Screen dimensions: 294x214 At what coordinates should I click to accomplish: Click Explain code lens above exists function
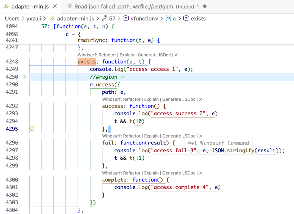point(127,55)
